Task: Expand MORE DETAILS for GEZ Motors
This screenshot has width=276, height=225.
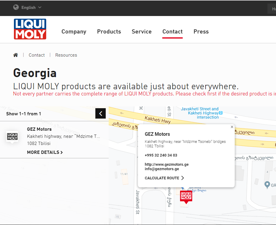Action: (45, 152)
